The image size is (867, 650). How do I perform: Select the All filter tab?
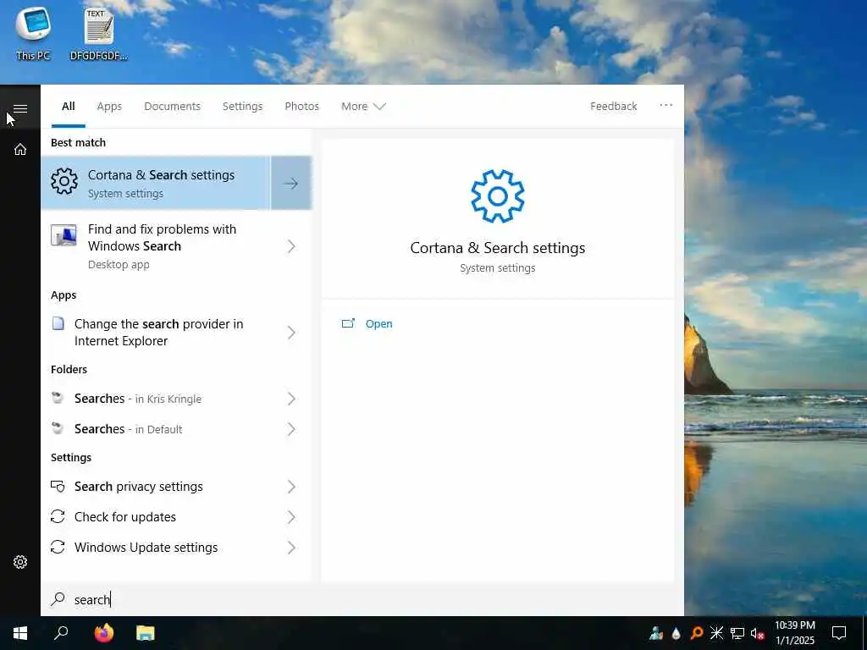click(x=68, y=106)
